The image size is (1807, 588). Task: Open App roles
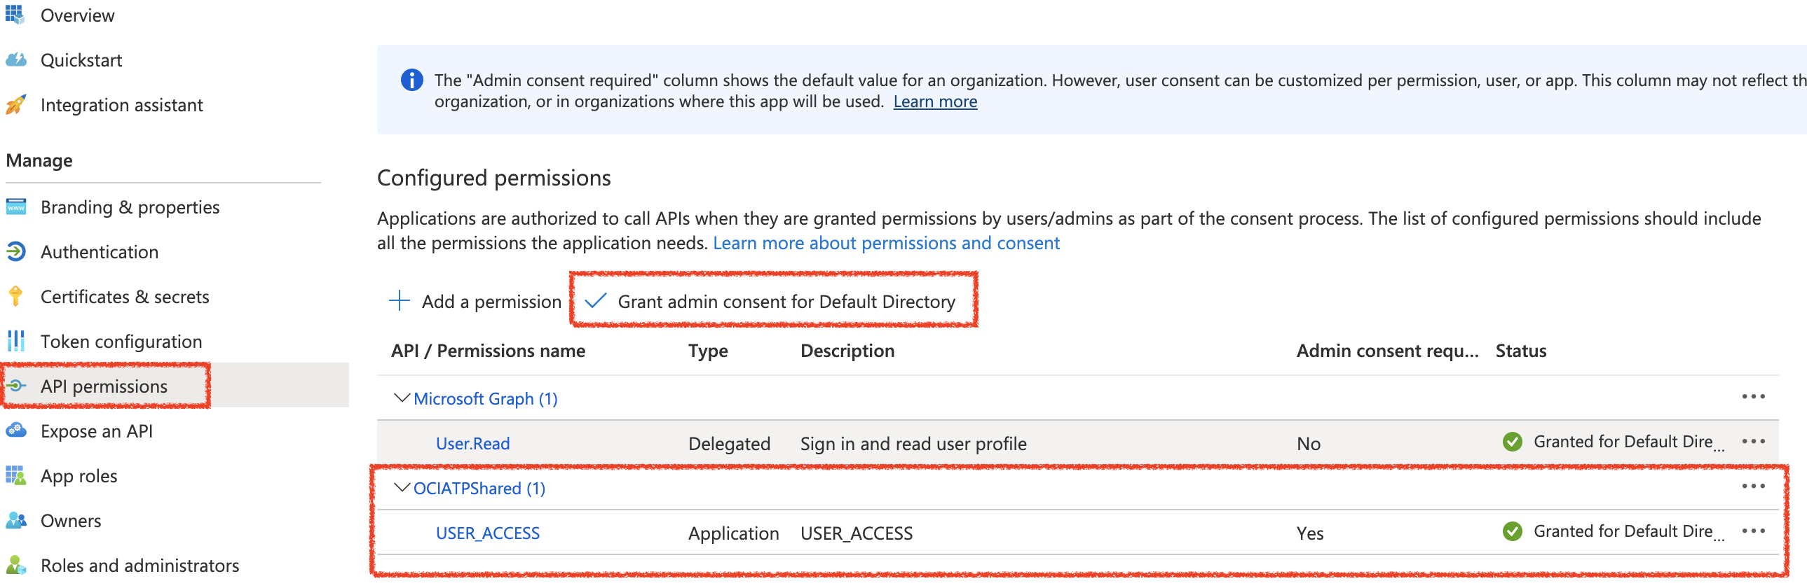(79, 476)
